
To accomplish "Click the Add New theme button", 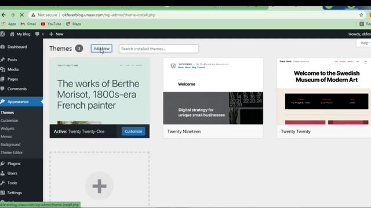I will tap(101, 49).
